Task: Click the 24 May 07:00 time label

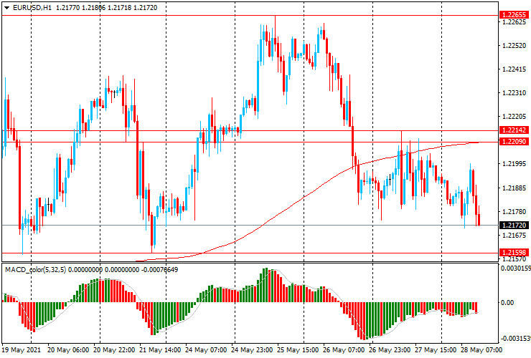Action: click(x=206, y=349)
